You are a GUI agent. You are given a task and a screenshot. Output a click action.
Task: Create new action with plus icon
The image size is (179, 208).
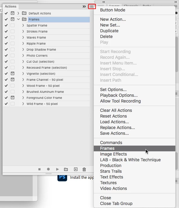coord(76,169)
